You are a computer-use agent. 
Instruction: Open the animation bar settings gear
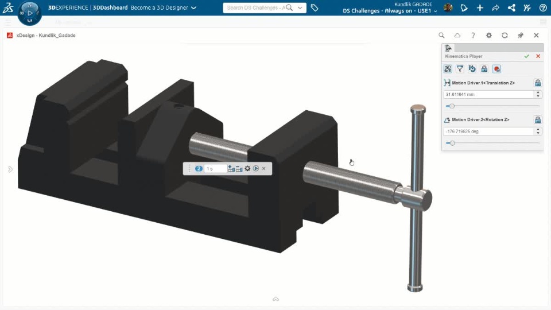[x=247, y=169]
